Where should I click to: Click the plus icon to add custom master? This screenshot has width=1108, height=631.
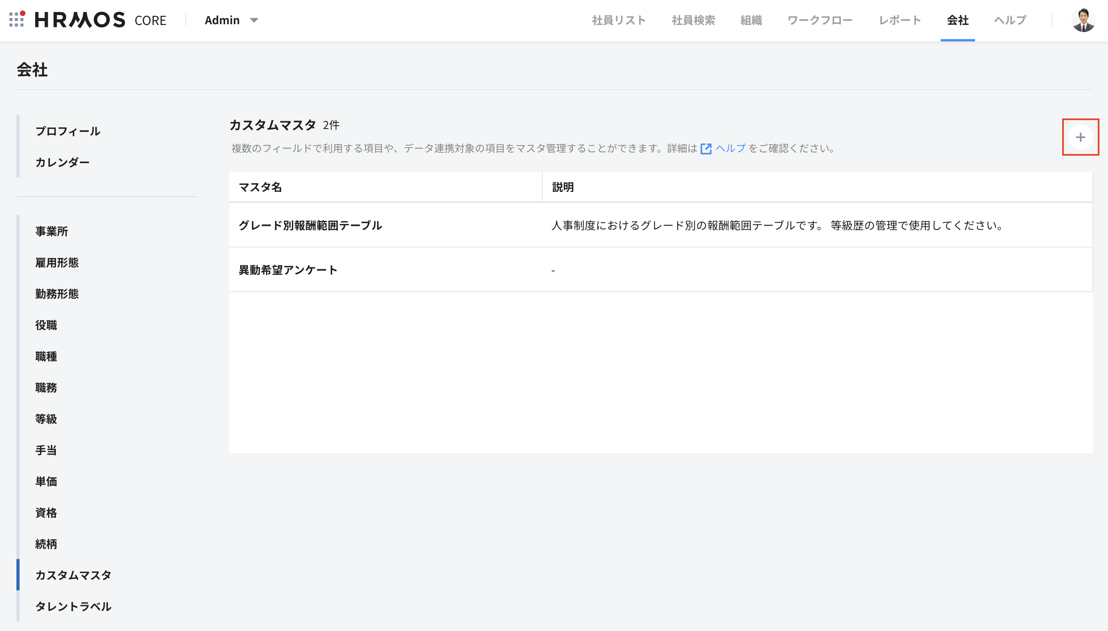pyautogui.click(x=1080, y=137)
